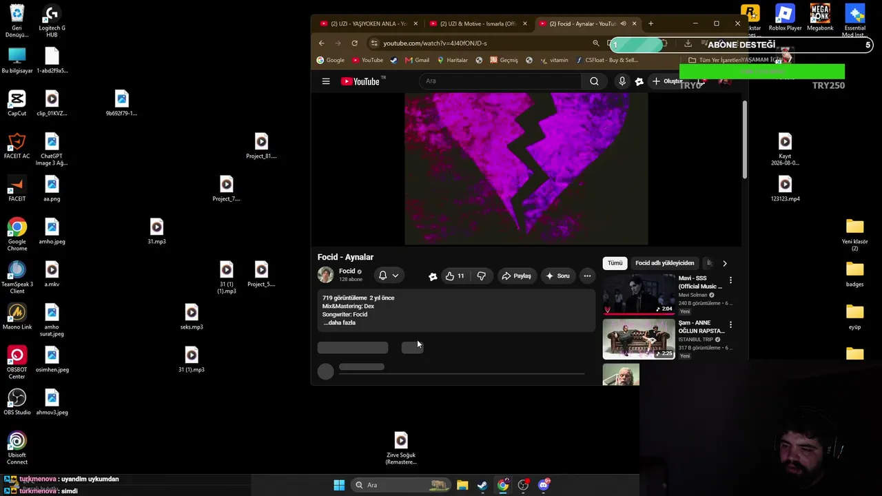Close the 'UZI - YAŞIYOKEN ANLA' tab
The height and width of the screenshot is (496, 882).
(x=416, y=23)
